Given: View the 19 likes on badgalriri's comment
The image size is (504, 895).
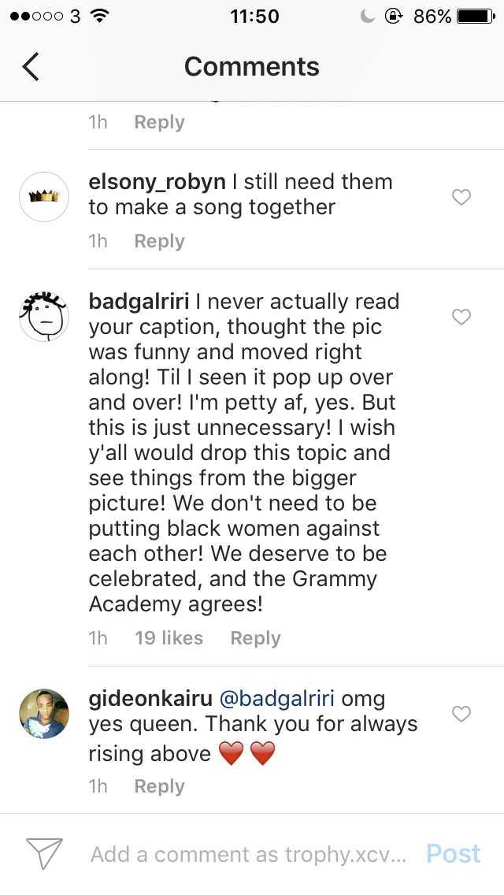Looking at the screenshot, I should 169,638.
